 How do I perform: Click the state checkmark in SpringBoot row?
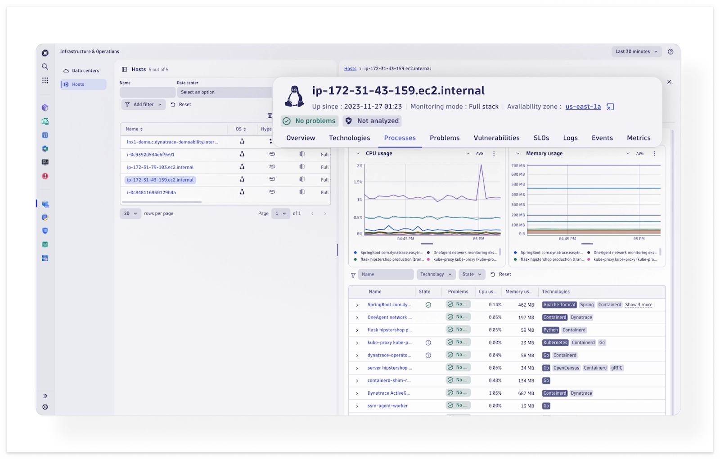[428, 305]
